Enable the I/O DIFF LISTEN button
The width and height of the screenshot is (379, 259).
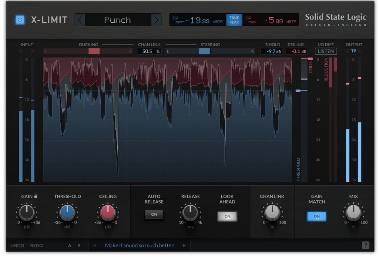click(326, 51)
